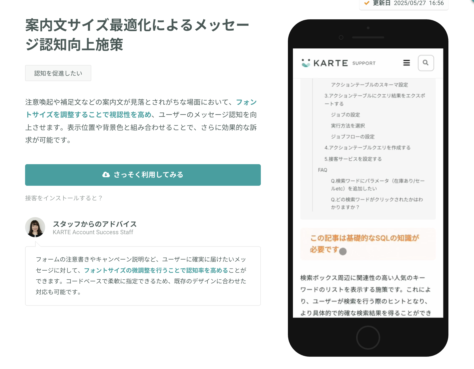Click KARTE Account Success Staff subtitle
Viewport: 474px width, 369px height.
[x=93, y=232]
